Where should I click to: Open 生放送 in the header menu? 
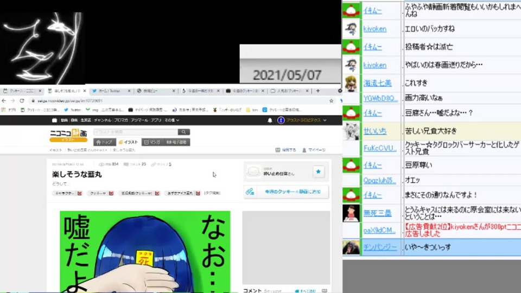tap(86, 120)
